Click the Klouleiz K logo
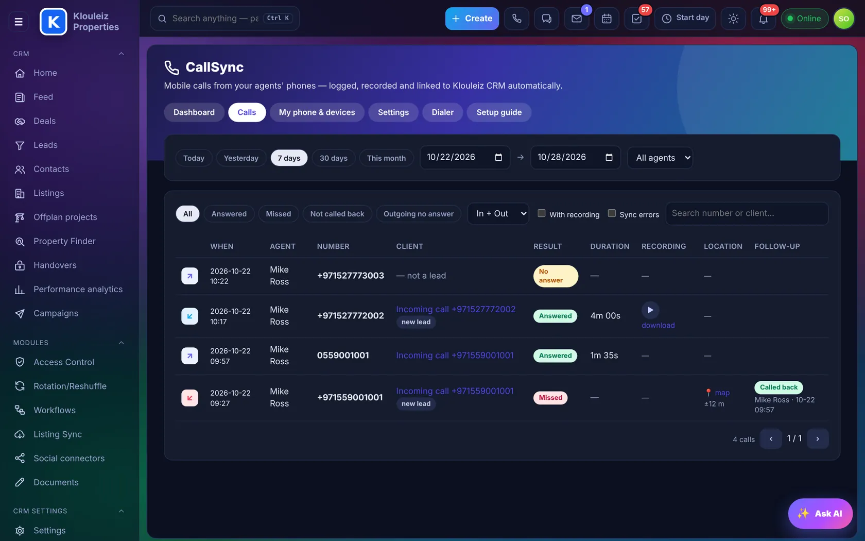Image resolution: width=865 pixels, height=541 pixels. pos(54,22)
